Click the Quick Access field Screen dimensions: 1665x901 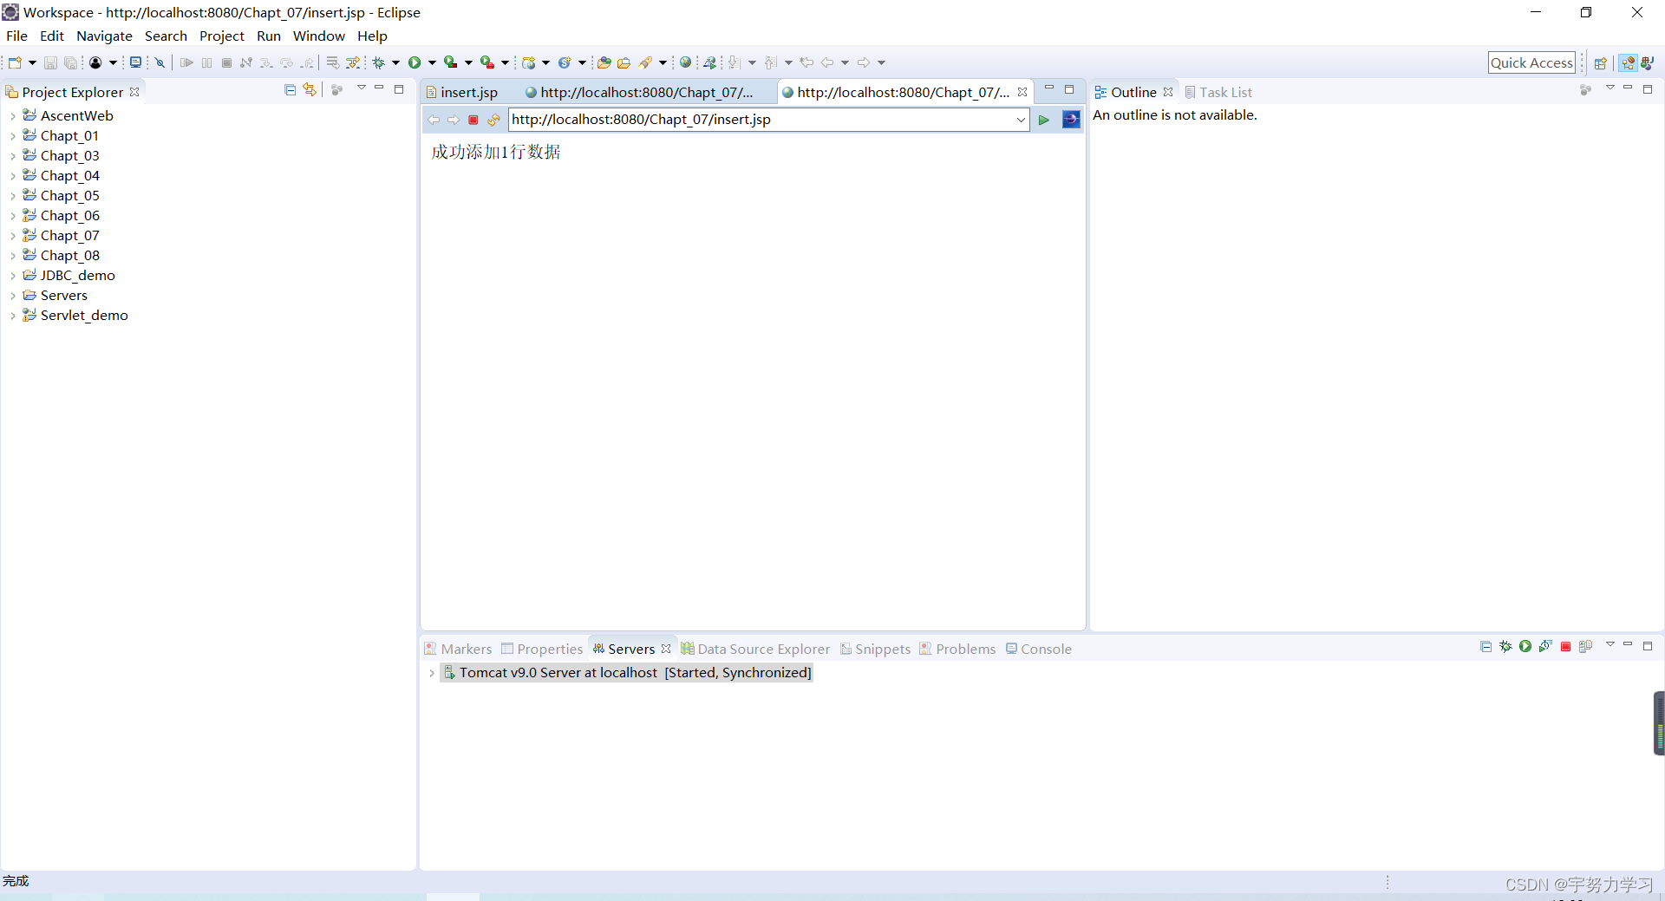point(1531,62)
